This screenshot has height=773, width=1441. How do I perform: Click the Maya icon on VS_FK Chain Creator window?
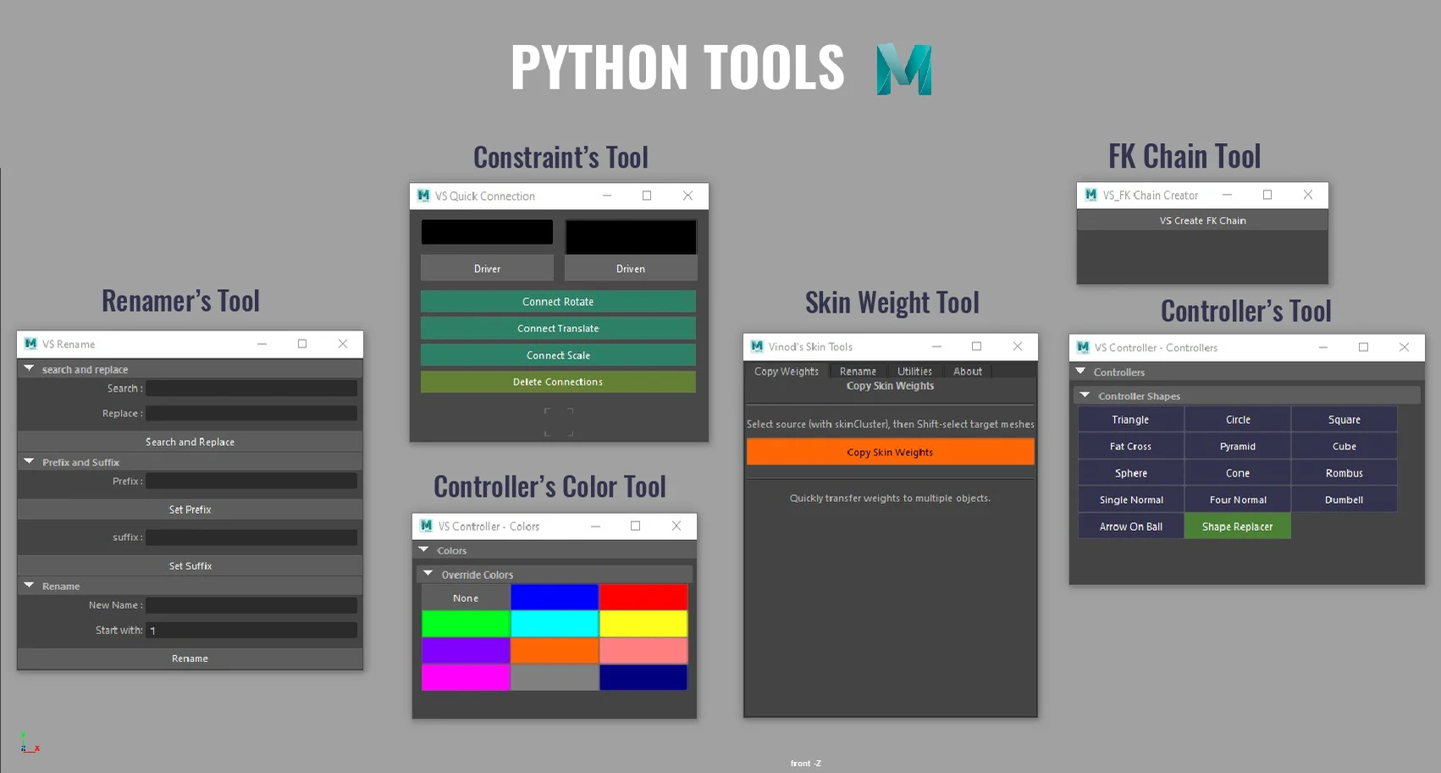(1090, 195)
